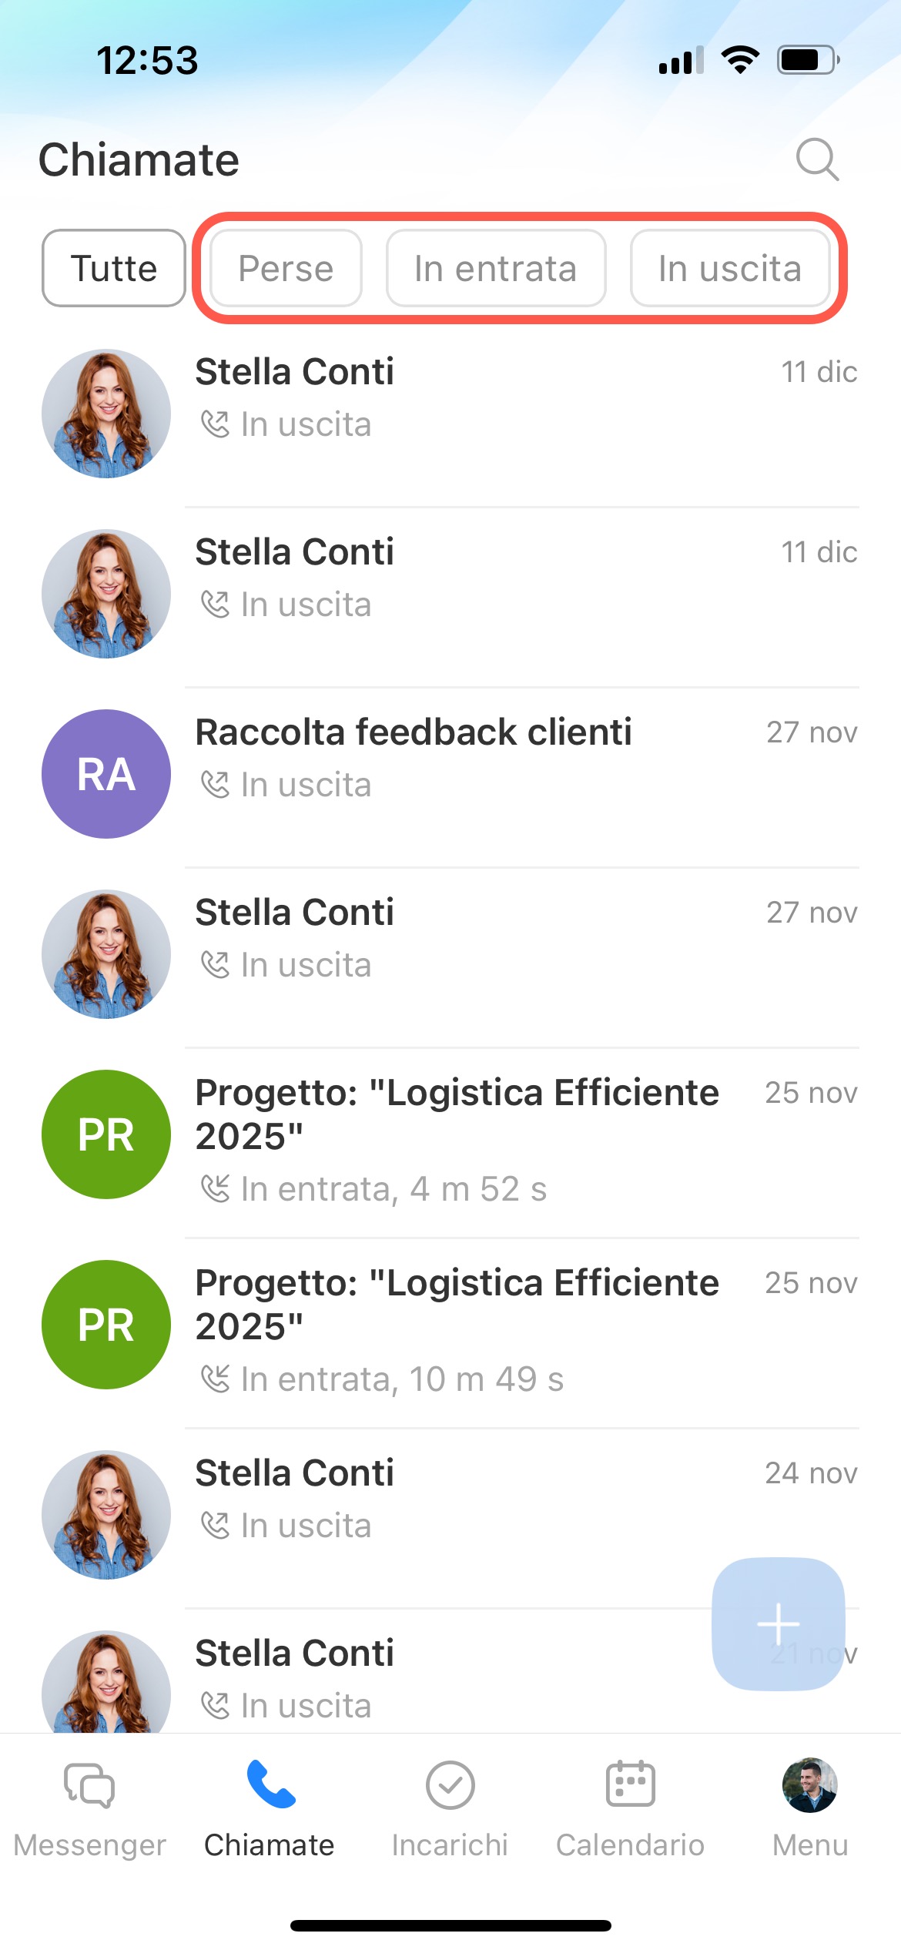Select the Tutte filter
Viewport: 901px width, 1950px height.
coord(114,268)
